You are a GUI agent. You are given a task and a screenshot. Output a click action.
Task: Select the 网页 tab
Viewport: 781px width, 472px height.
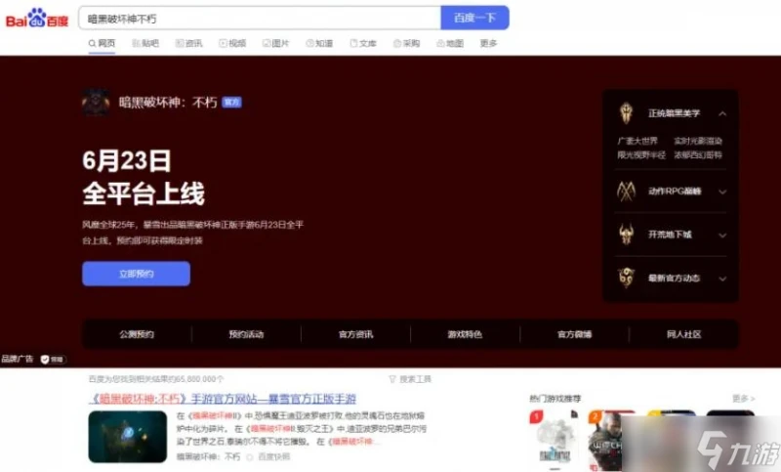point(102,43)
